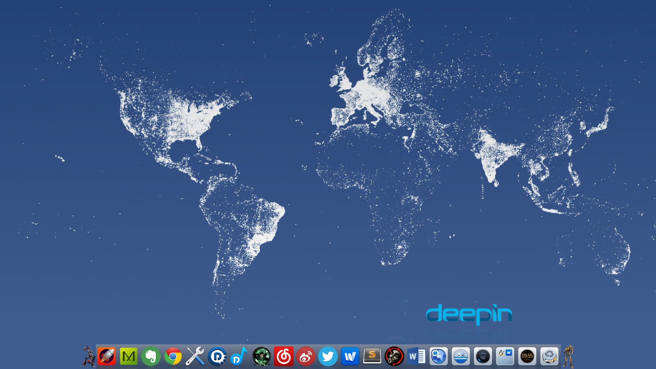
Task: Open the Deepin Software Center dock icon
Action: tap(217, 356)
